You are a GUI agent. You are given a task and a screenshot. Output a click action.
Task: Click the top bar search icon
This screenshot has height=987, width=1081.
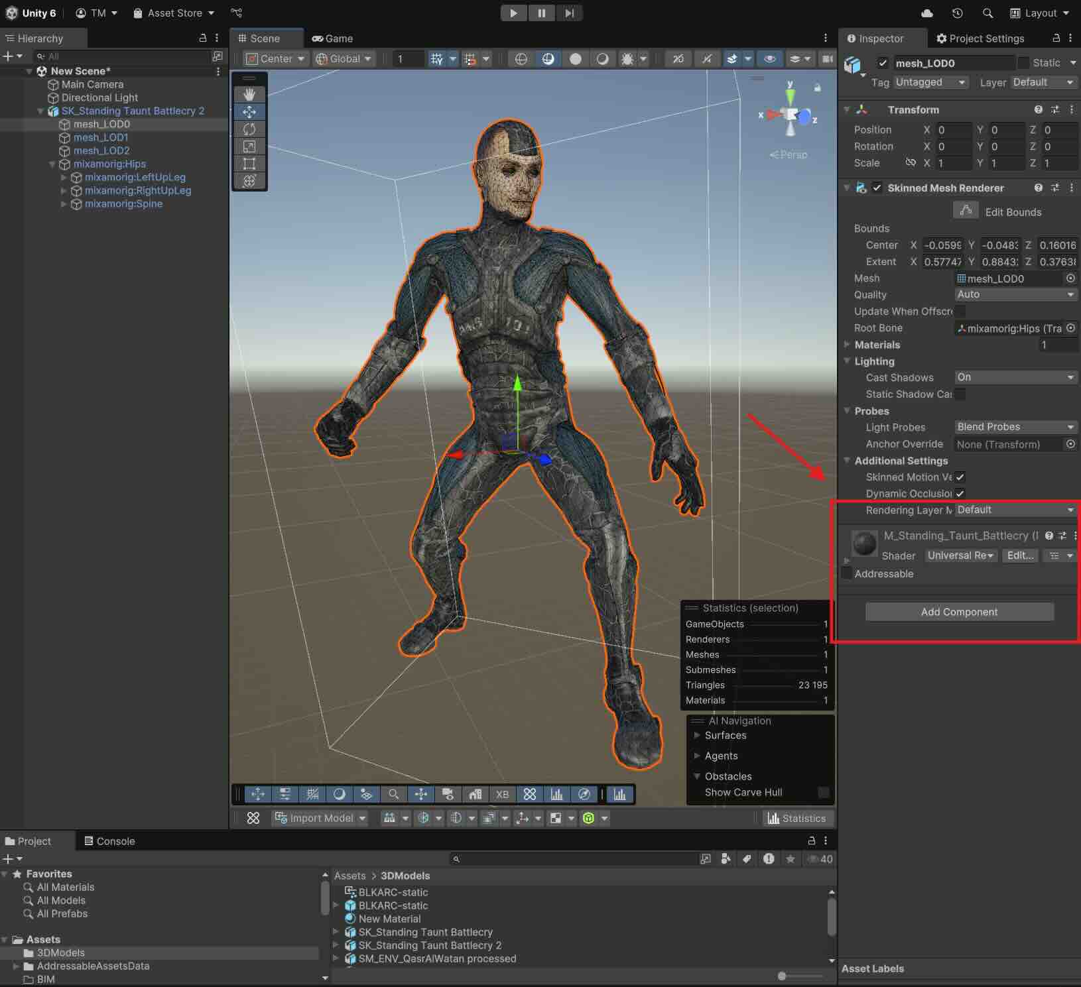(987, 13)
